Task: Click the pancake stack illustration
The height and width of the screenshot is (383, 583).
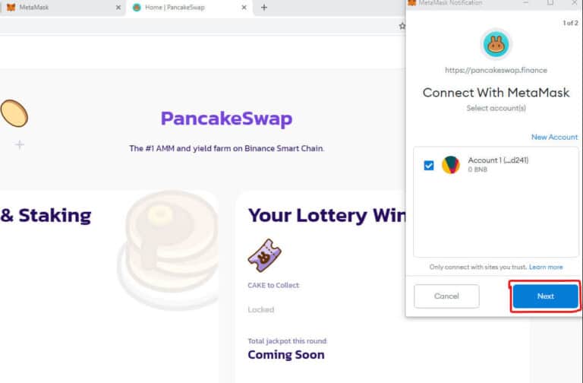Action: tap(168, 249)
